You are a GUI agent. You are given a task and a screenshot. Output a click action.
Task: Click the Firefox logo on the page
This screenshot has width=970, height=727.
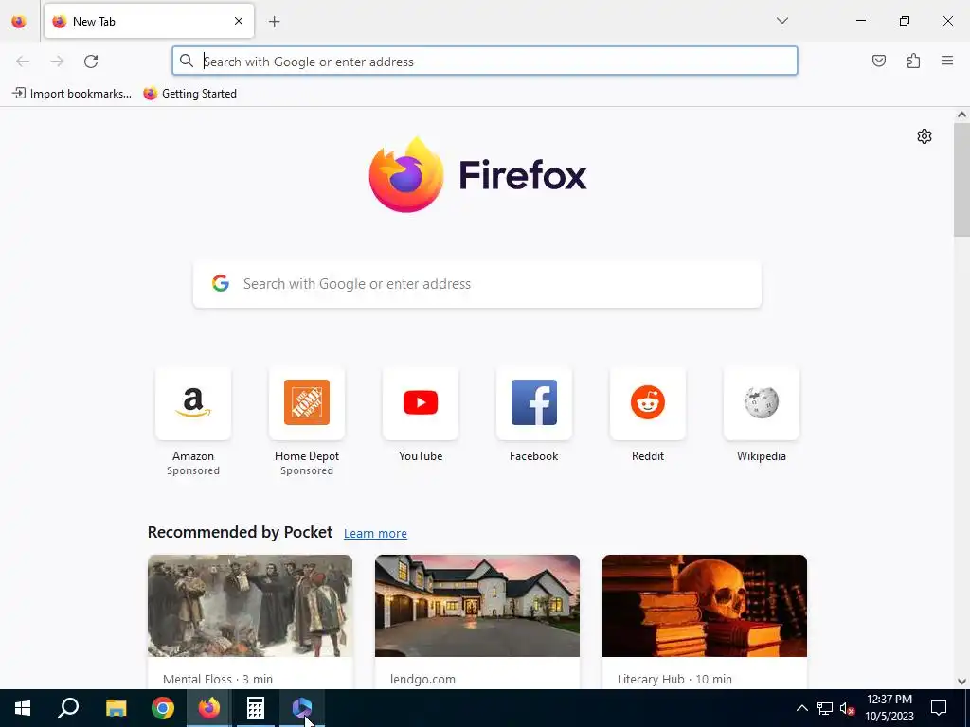[477, 174]
